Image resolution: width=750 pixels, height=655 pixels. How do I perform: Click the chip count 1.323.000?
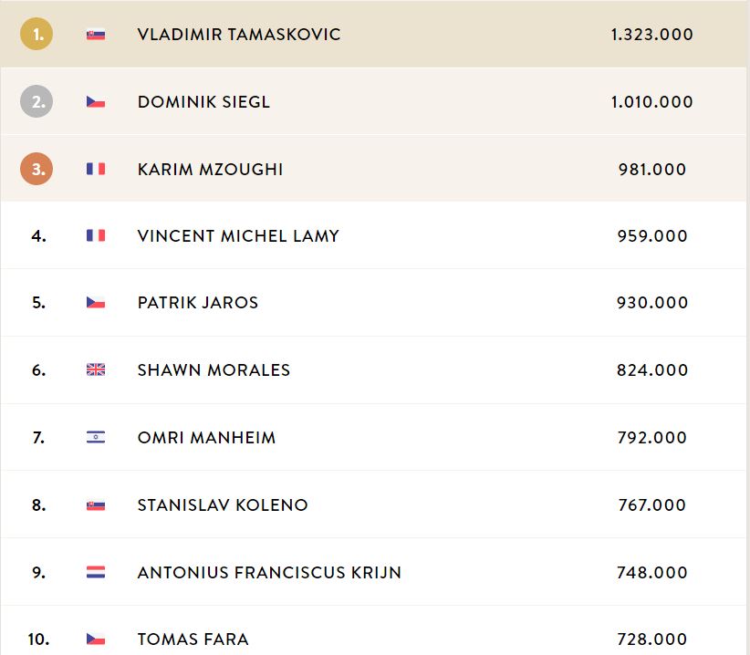pyautogui.click(x=652, y=35)
